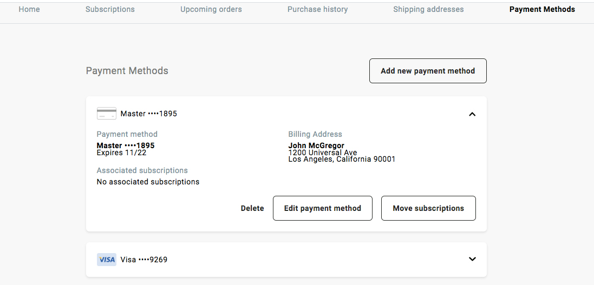Click Add new payment method button
Viewport: 594px width, 285px height.
tap(428, 71)
